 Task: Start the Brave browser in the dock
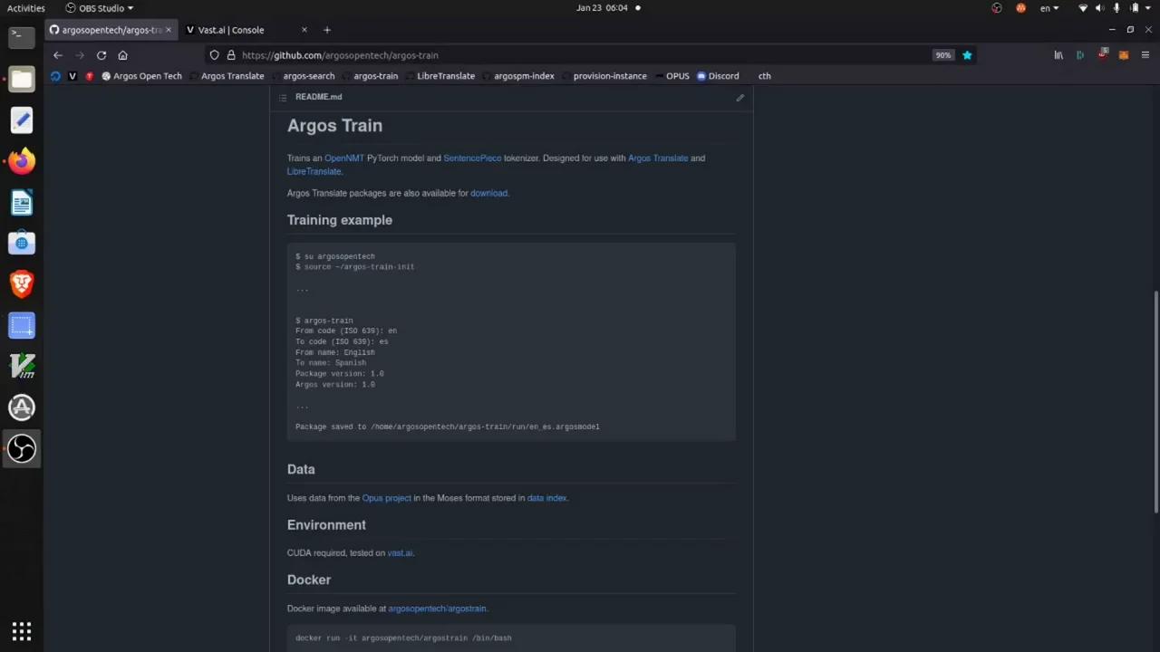coord(22,283)
